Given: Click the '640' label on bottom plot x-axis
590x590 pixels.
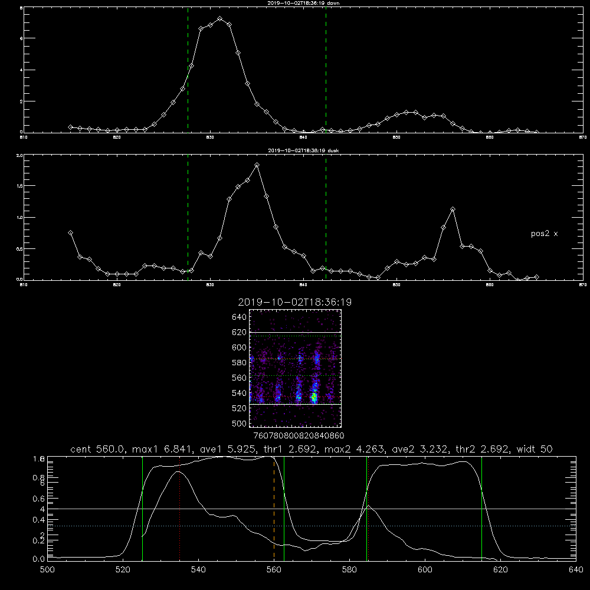Looking at the screenshot, I should point(576,570).
